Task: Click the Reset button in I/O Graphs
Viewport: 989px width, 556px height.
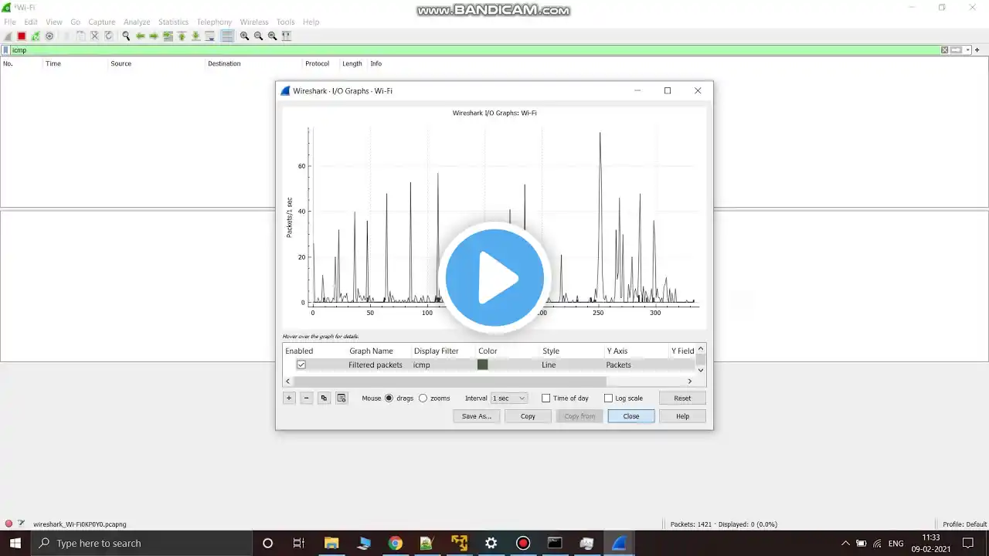Action: click(682, 398)
